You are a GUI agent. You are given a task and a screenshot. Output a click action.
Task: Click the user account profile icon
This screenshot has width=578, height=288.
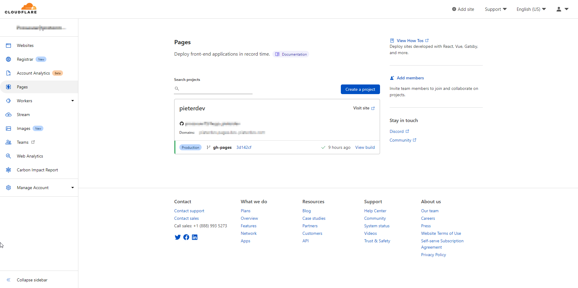(x=559, y=9)
